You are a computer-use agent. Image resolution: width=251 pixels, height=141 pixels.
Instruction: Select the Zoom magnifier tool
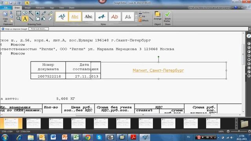(x=19, y=19)
